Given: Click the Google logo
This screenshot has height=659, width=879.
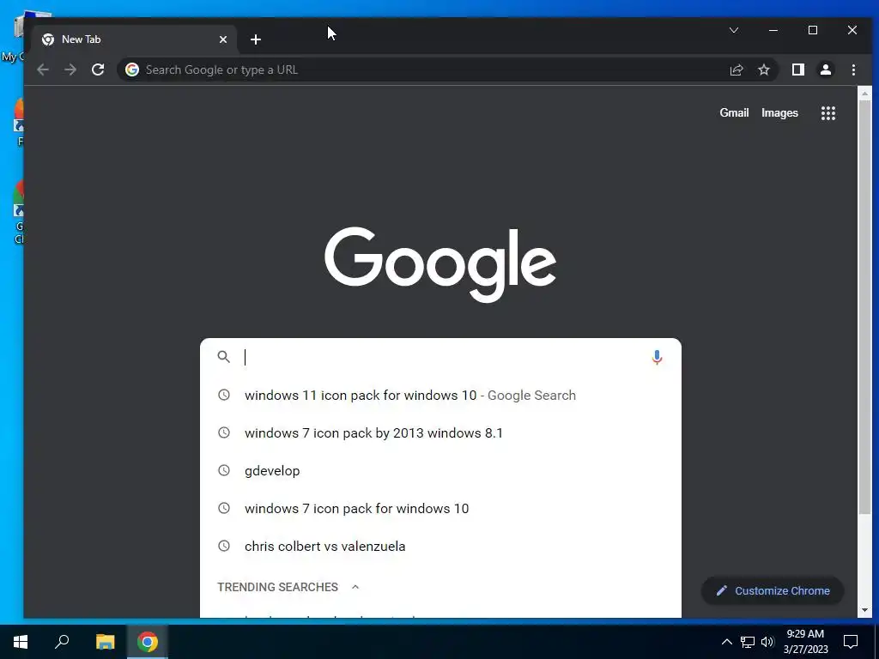Looking at the screenshot, I should pos(440,265).
